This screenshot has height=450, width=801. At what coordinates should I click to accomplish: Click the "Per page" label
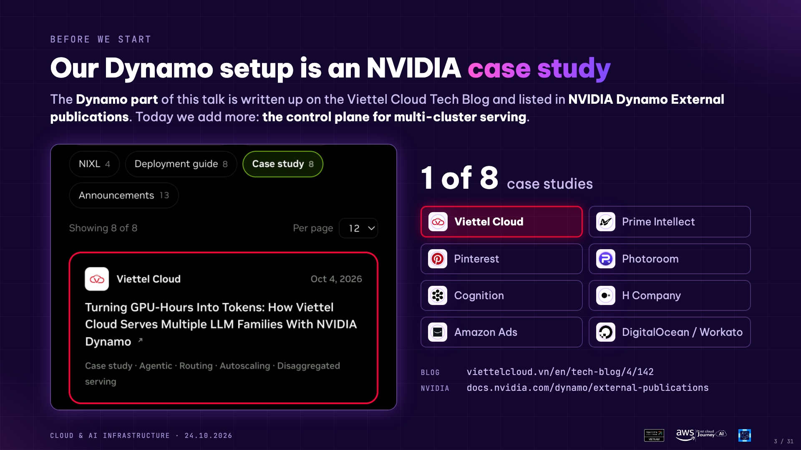(x=313, y=228)
